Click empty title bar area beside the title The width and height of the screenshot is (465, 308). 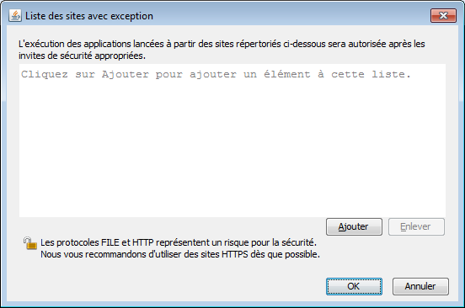pyautogui.click(x=291, y=15)
